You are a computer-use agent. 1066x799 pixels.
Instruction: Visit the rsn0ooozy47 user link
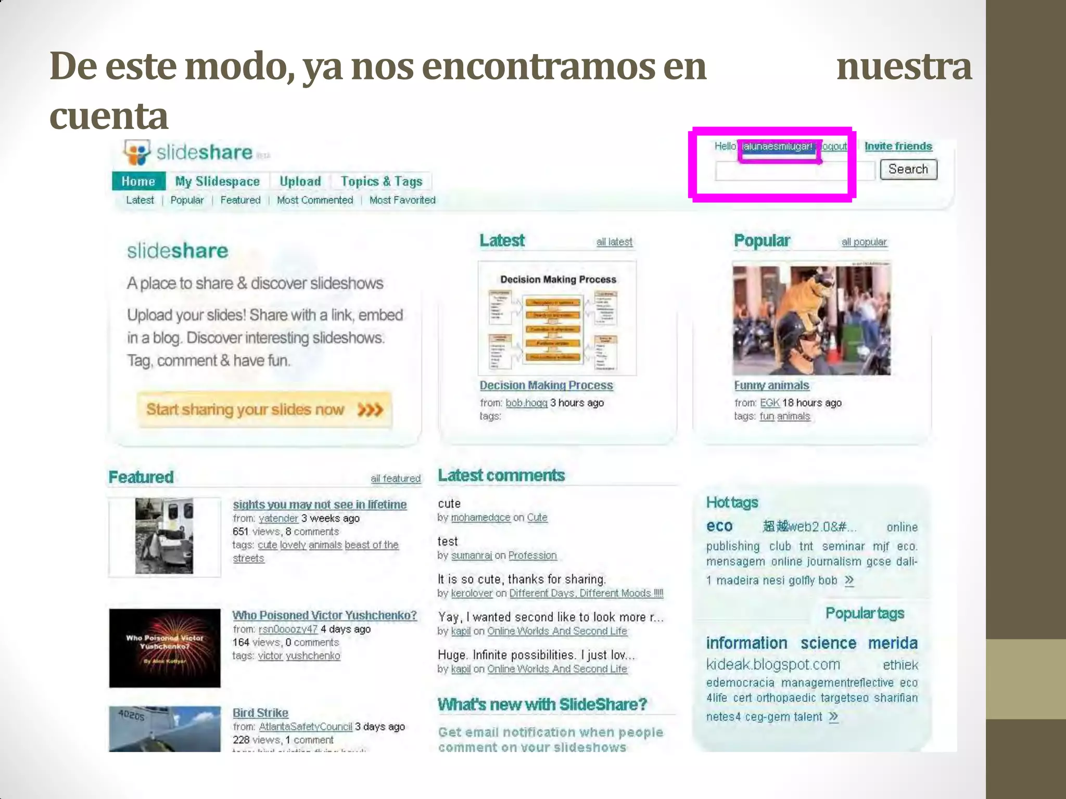288,629
